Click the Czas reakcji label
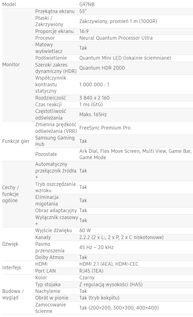193x317 pixels. click(48, 105)
